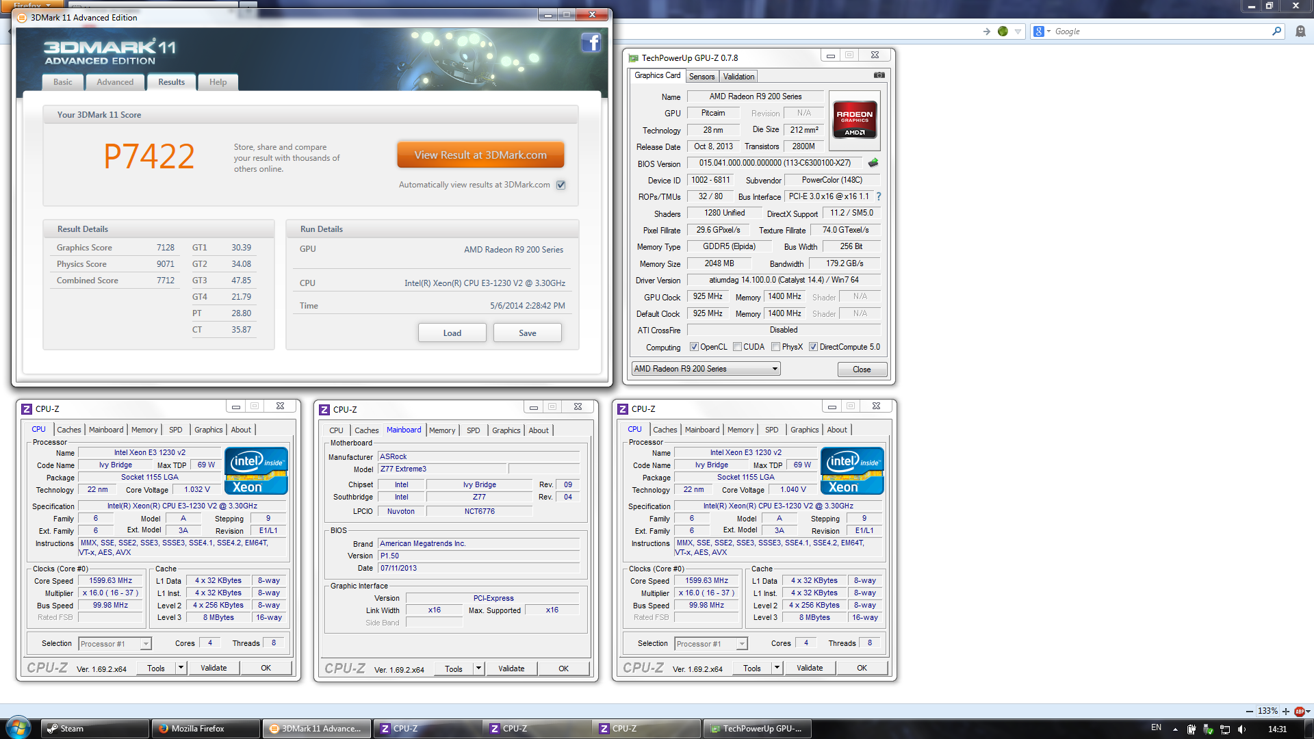This screenshot has height=739, width=1314.
Task: Switch to the Advanced tab in 3DMark
Action: pyautogui.click(x=115, y=82)
